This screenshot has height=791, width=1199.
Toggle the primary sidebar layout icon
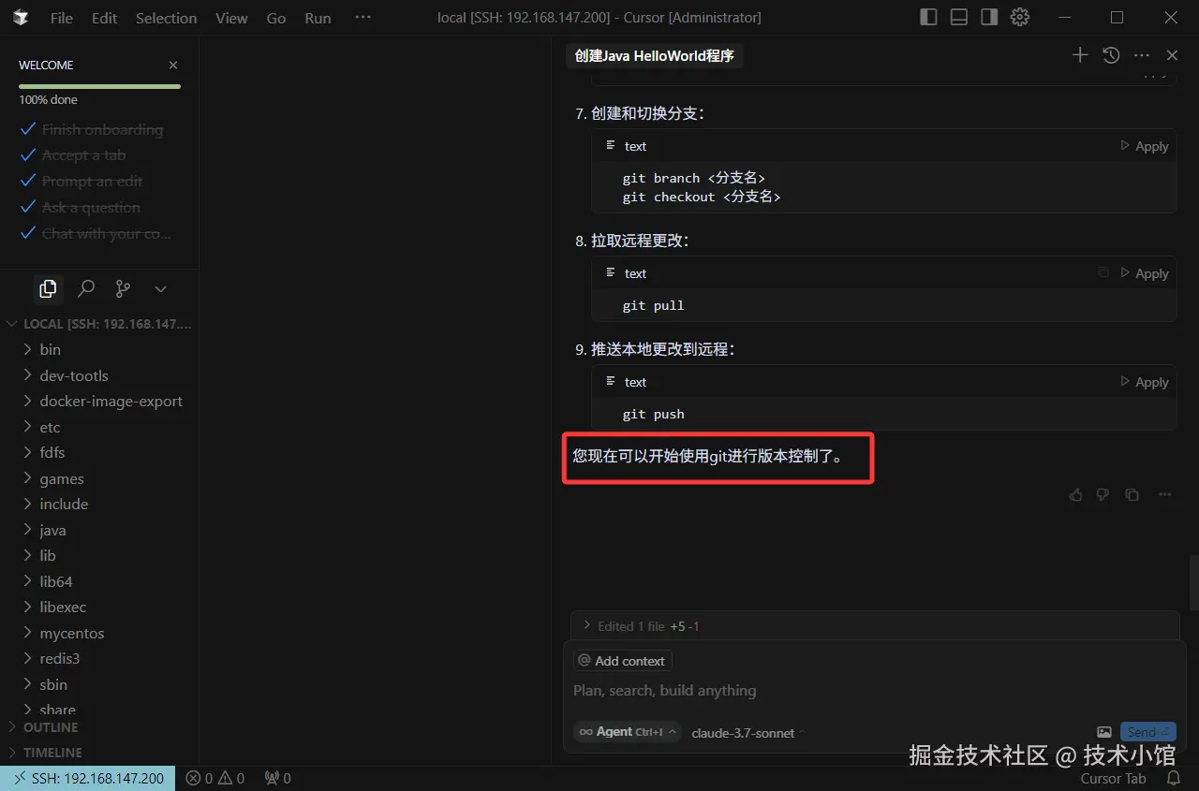pos(928,17)
